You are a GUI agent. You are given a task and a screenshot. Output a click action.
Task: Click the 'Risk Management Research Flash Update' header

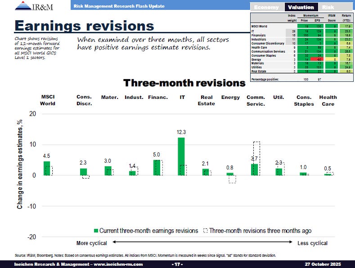119,6
